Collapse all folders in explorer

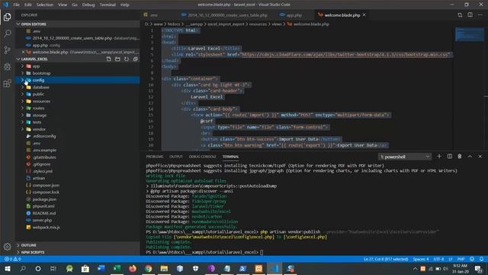[x=136, y=59]
